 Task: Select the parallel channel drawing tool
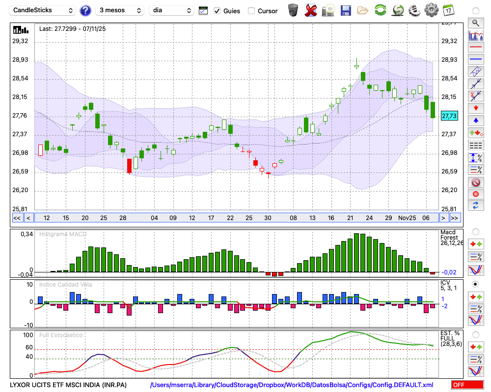tap(475, 72)
